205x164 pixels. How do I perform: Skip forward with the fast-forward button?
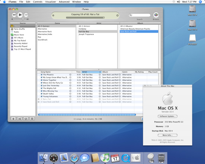pyautogui.click(x=26, y=15)
